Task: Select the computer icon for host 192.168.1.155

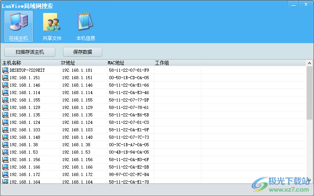Action: click(x=5, y=100)
